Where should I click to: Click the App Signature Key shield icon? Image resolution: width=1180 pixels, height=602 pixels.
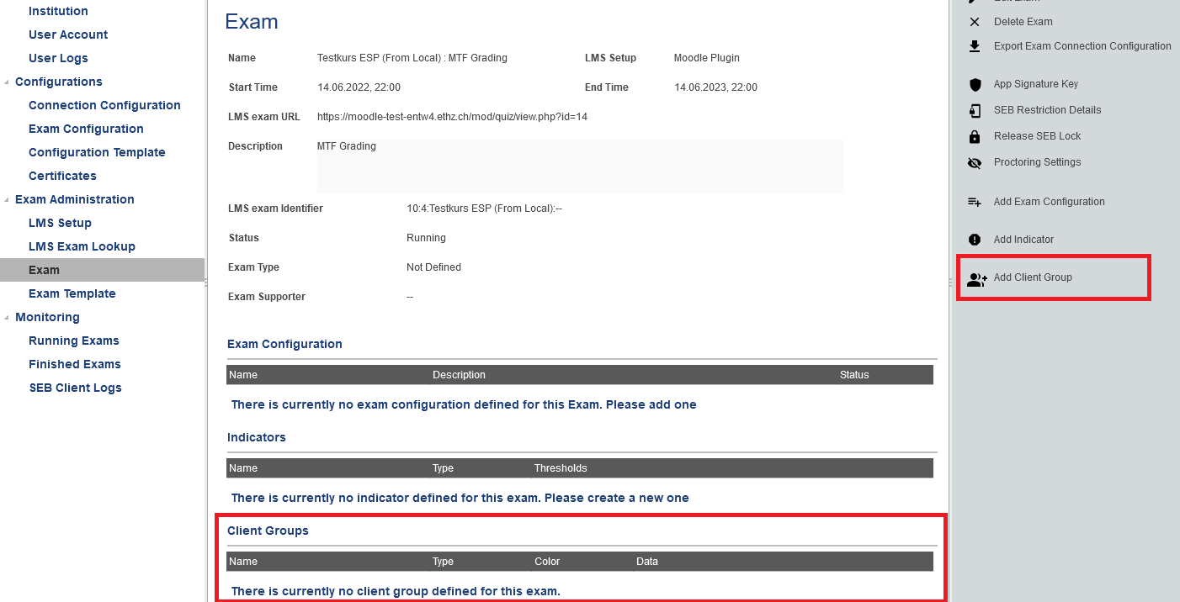pos(975,84)
